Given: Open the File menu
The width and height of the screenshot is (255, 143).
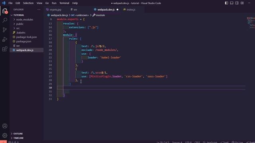Looking at the screenshot, I should (10, 3).
